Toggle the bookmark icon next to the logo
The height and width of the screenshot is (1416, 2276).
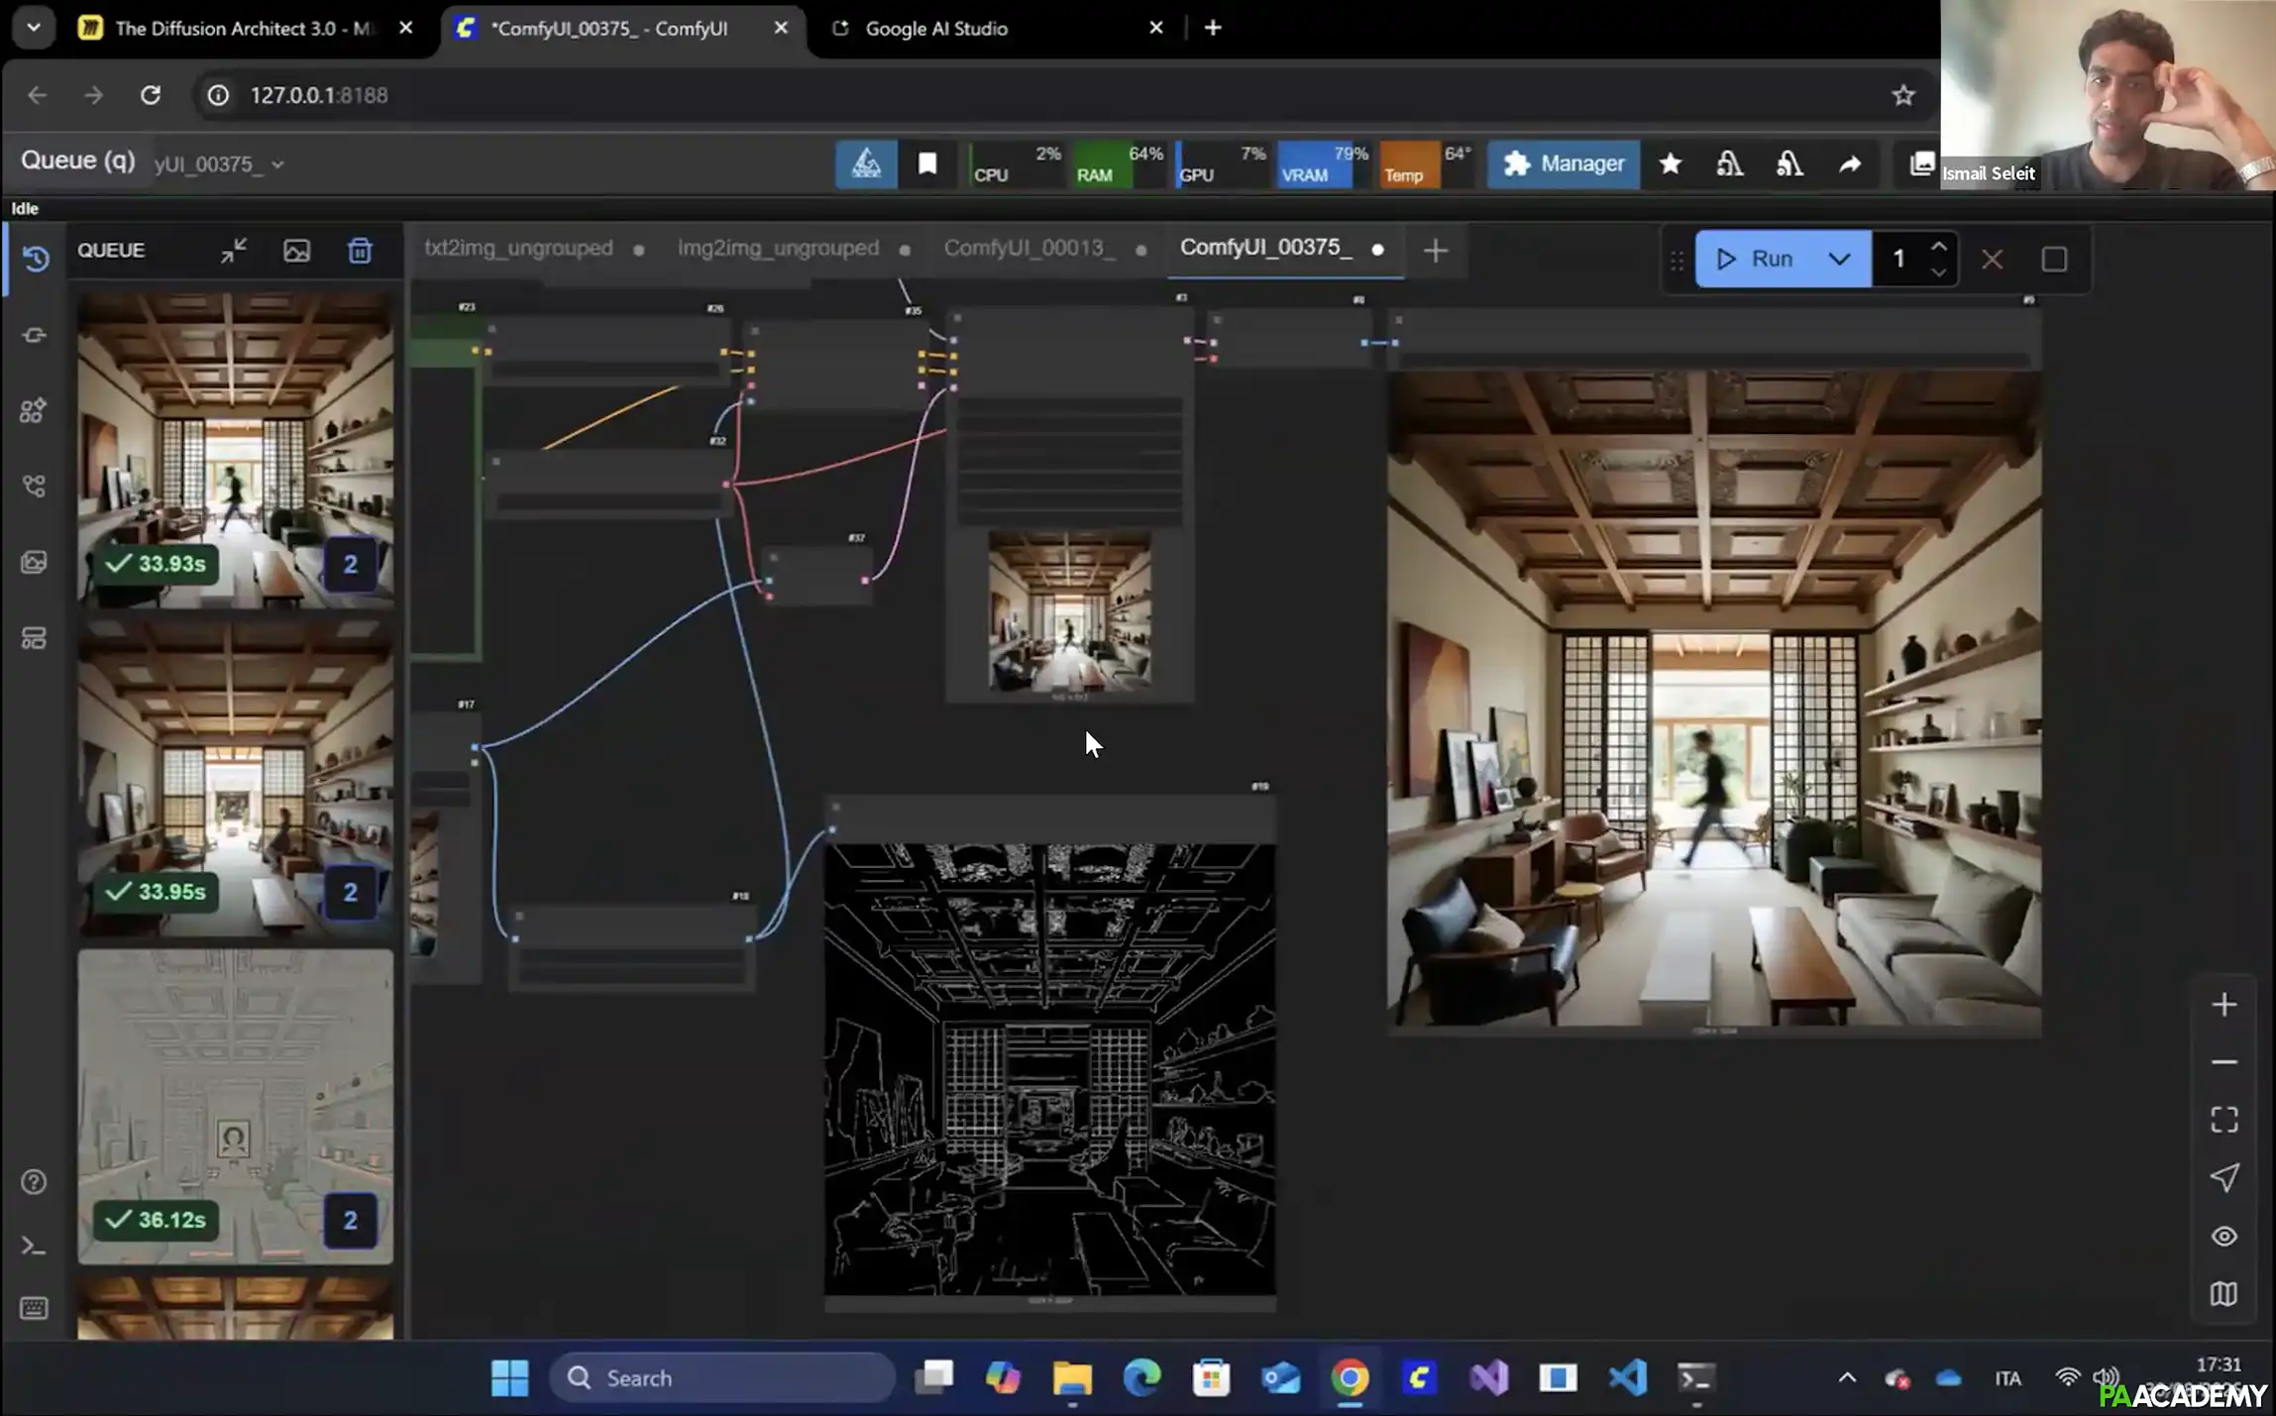tap(927, 164)
